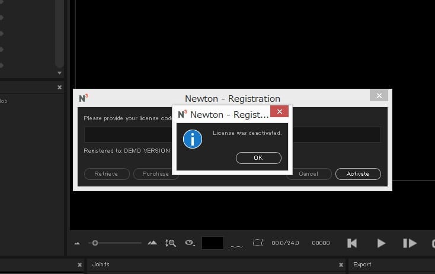435x274 pixels.
Task: Open the black background color swatch
Action: [213, 243]
